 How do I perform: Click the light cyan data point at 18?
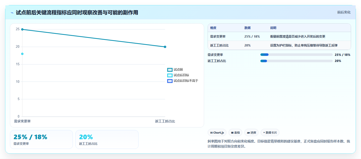point(22,54)
